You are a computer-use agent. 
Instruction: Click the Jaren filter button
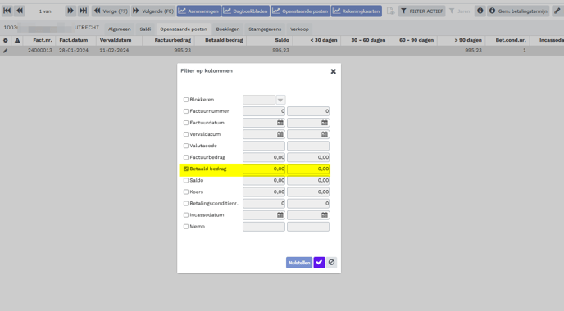pos(460,11)
